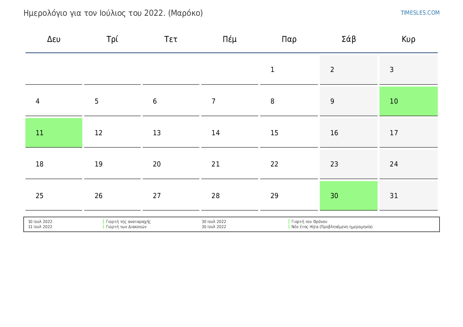Click the Δευ weekday header
The width and height of the screenshot is (463, 327).
point(54,39)
